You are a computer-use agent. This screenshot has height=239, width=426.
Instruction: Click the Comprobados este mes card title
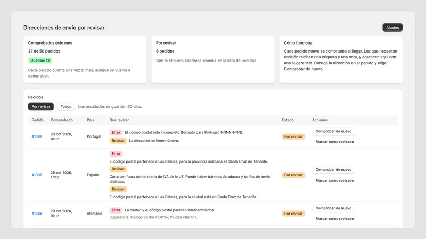pos(50,43)
